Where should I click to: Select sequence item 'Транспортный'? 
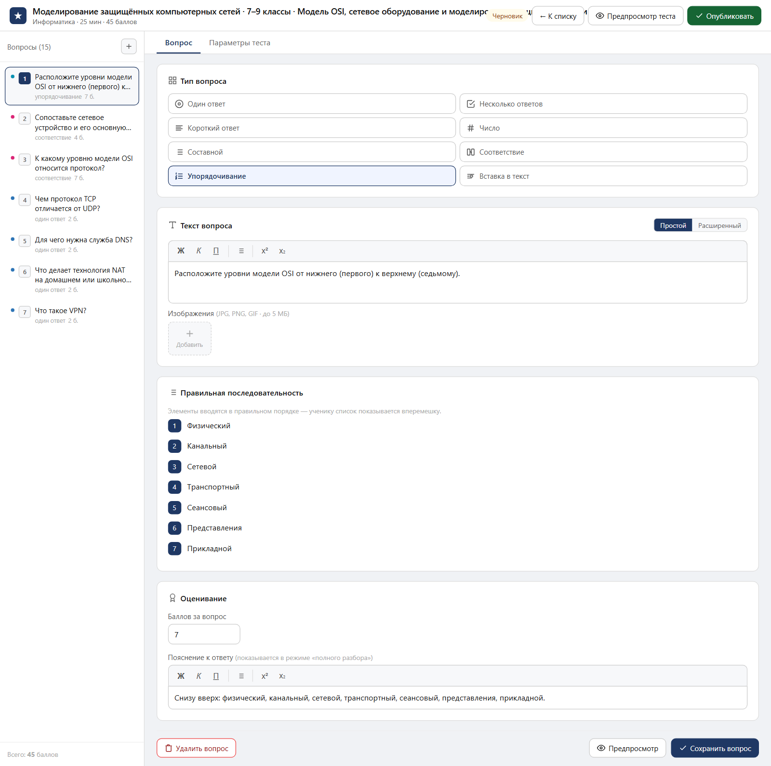point(213,487)
